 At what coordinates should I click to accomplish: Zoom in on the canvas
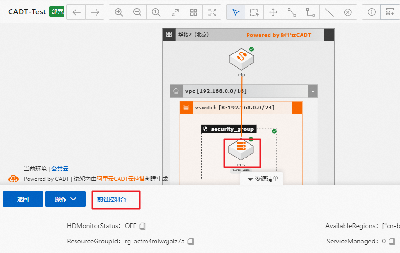coord(119,12)
